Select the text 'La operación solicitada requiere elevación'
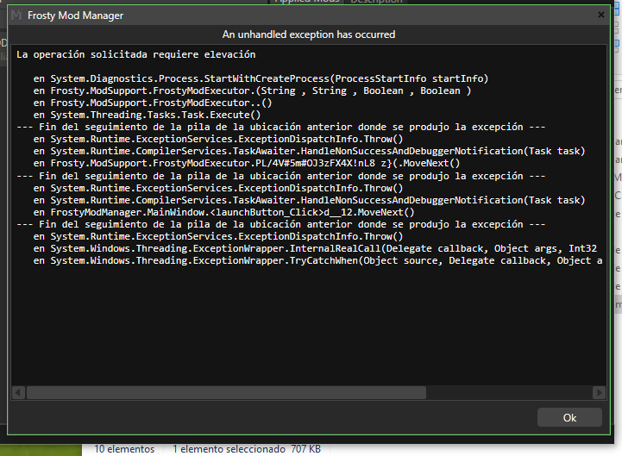Screen dimensions: 622x456 click(136, 54)
